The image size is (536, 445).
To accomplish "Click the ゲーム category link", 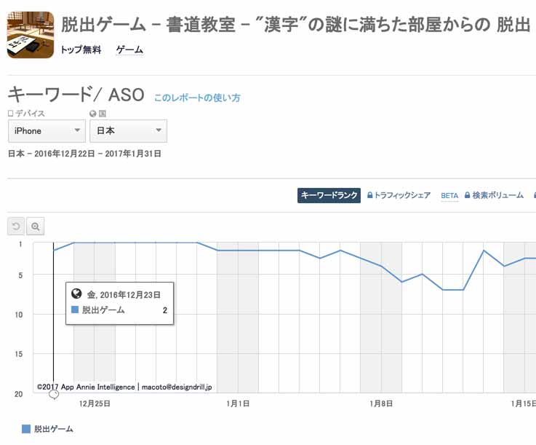I will (x=129, y=50).
